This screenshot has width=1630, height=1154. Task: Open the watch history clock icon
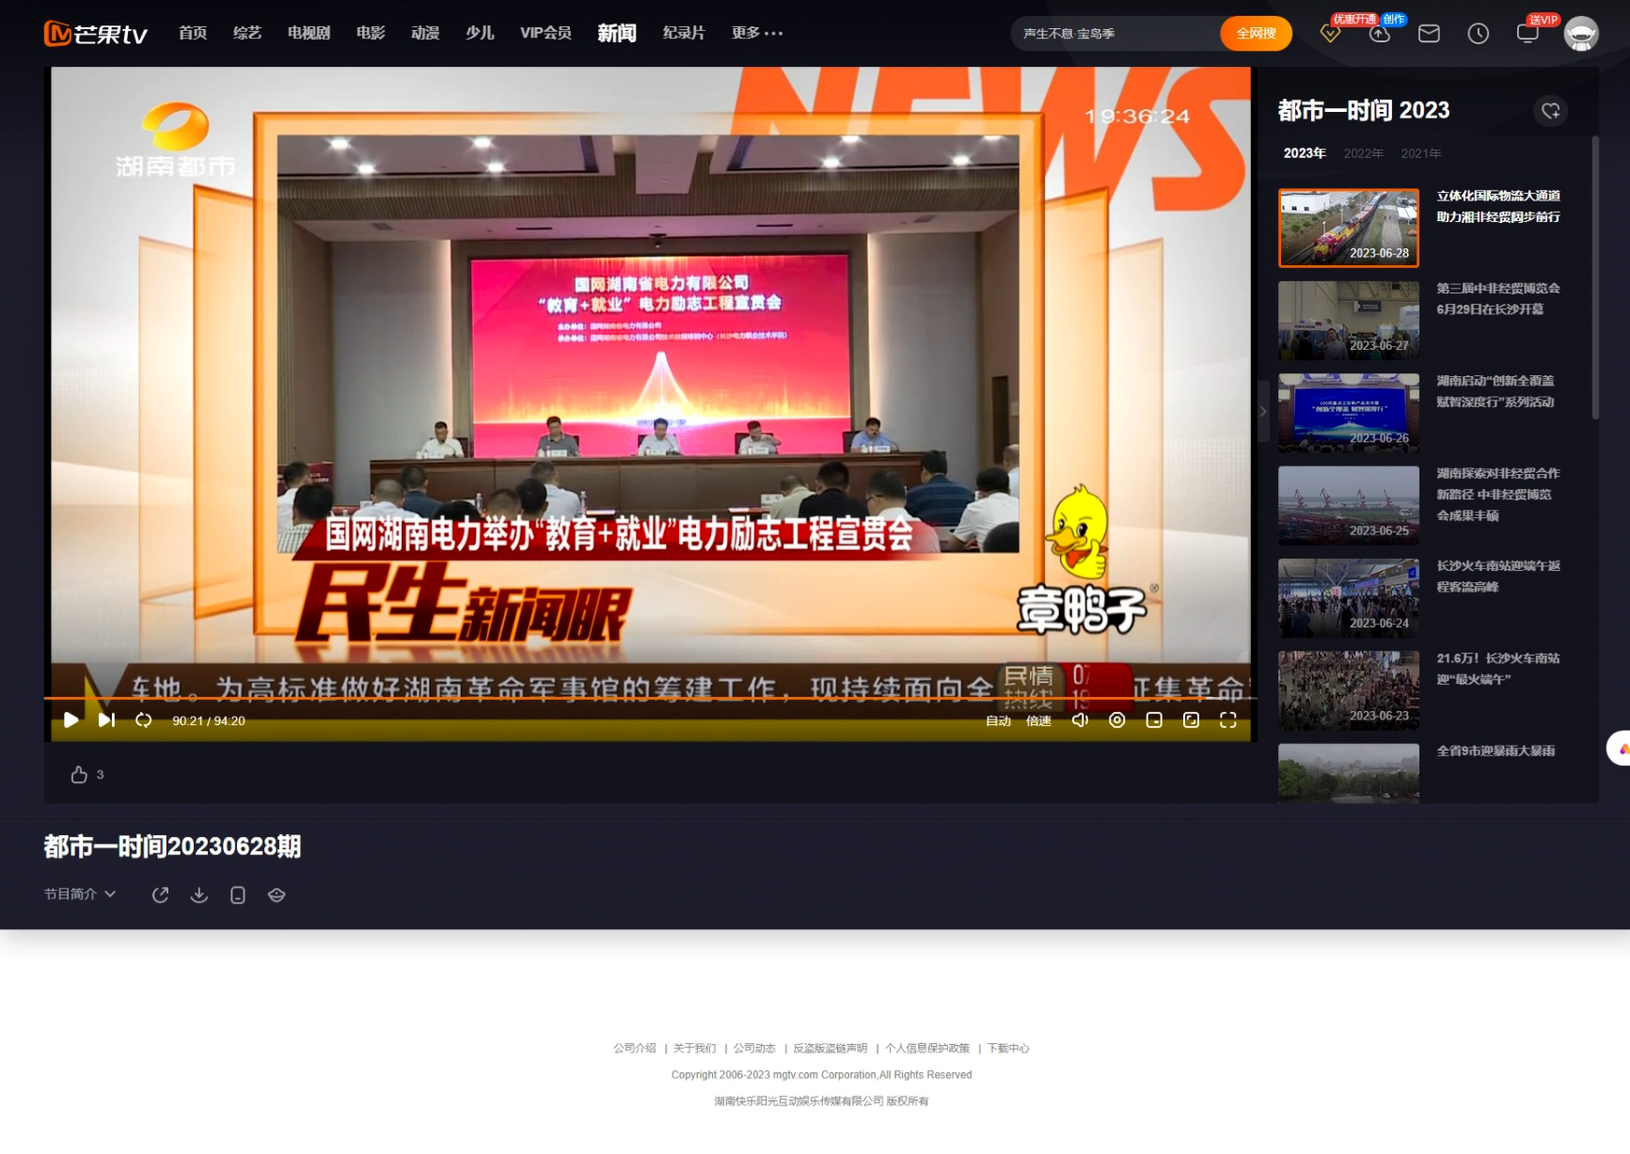click(x=1478, y=34)
